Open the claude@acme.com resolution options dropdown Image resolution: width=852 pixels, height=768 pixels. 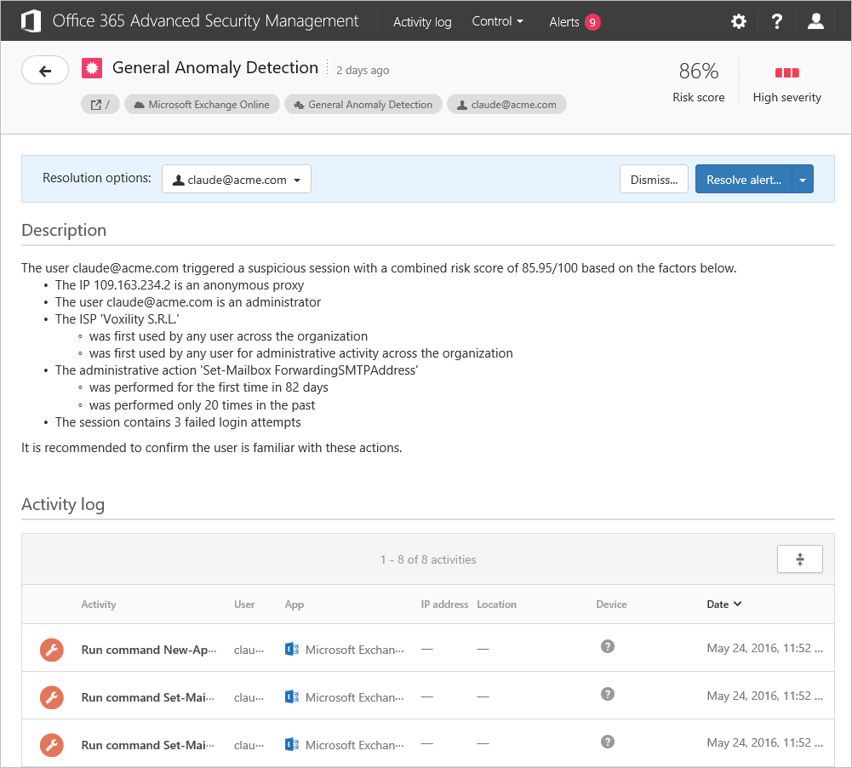point(236,179)
